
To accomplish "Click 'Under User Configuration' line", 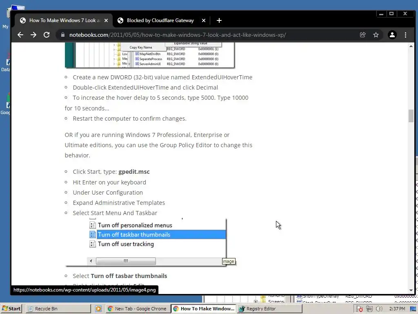I will [x=108, y=193].
